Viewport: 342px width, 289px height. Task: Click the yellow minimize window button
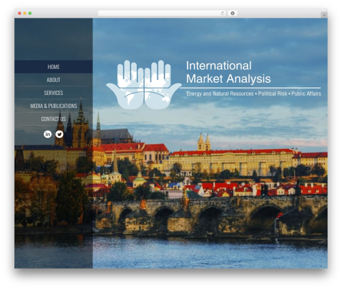click(x=25, y=13)
